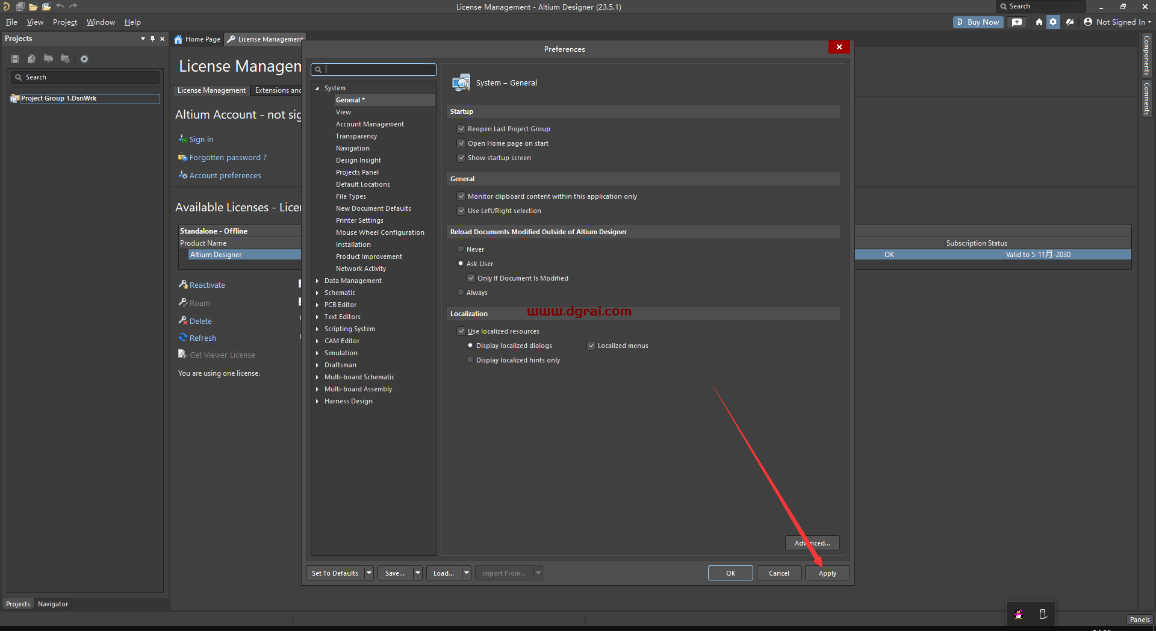Image resolution: width=1156 pixels, height=631 pixels.
Task: Open the Set To Defaults dropdown arrow
Action: tap(369, 573)
